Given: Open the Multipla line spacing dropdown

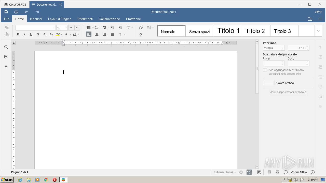Looking at the screenshot, I should [x=274, y=48].
